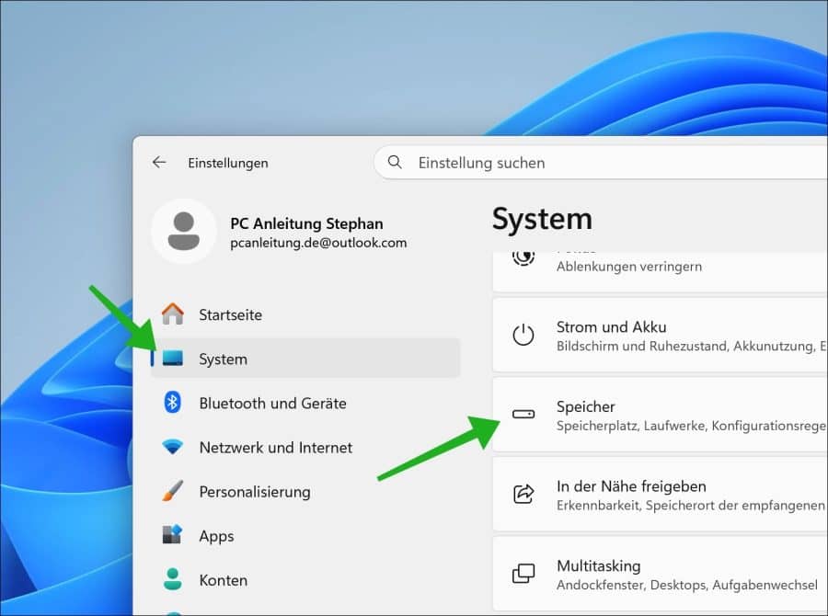Image resolution: width=828 pixels, height=616 pixels.
Task: Click the Konten person icon
Action: 172,580
